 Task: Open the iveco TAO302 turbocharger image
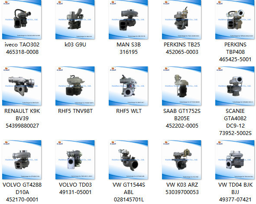coord(22,20)
